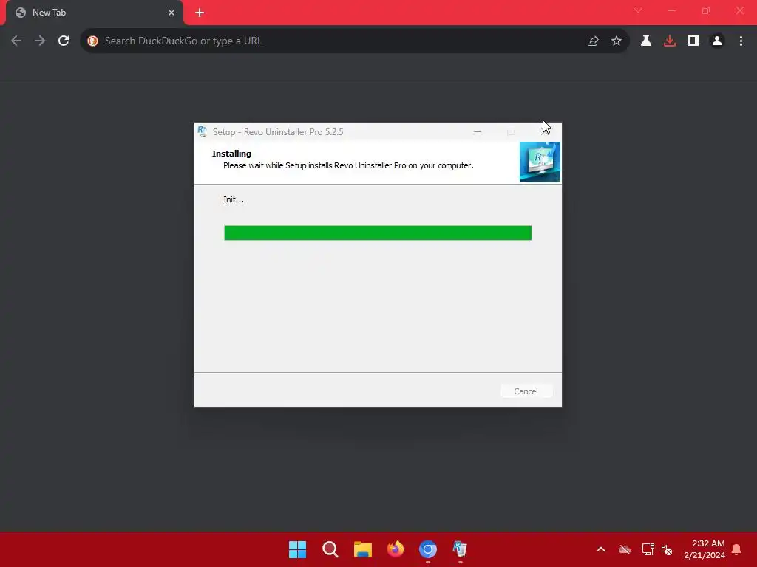Close the New Tab tab
Image resolution: width=757 pixels, height=567 pixels.
[x=172, y=13]
